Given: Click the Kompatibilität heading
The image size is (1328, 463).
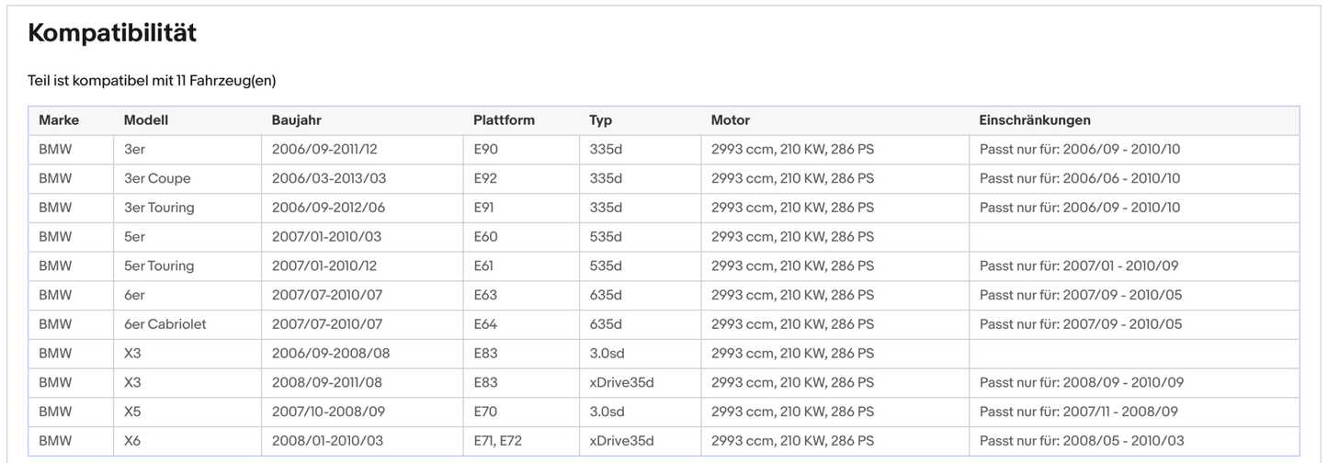Looking at the screenshot, I should (x=112, y=34).
